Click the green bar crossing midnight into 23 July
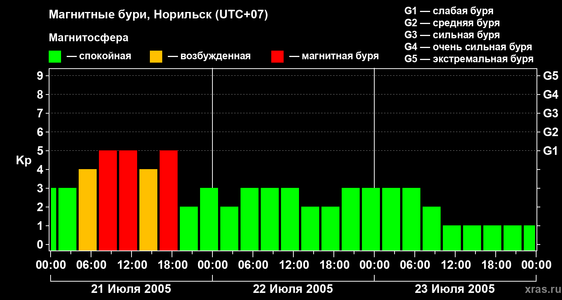Screen dimensions: 562x300 [371, 219]
